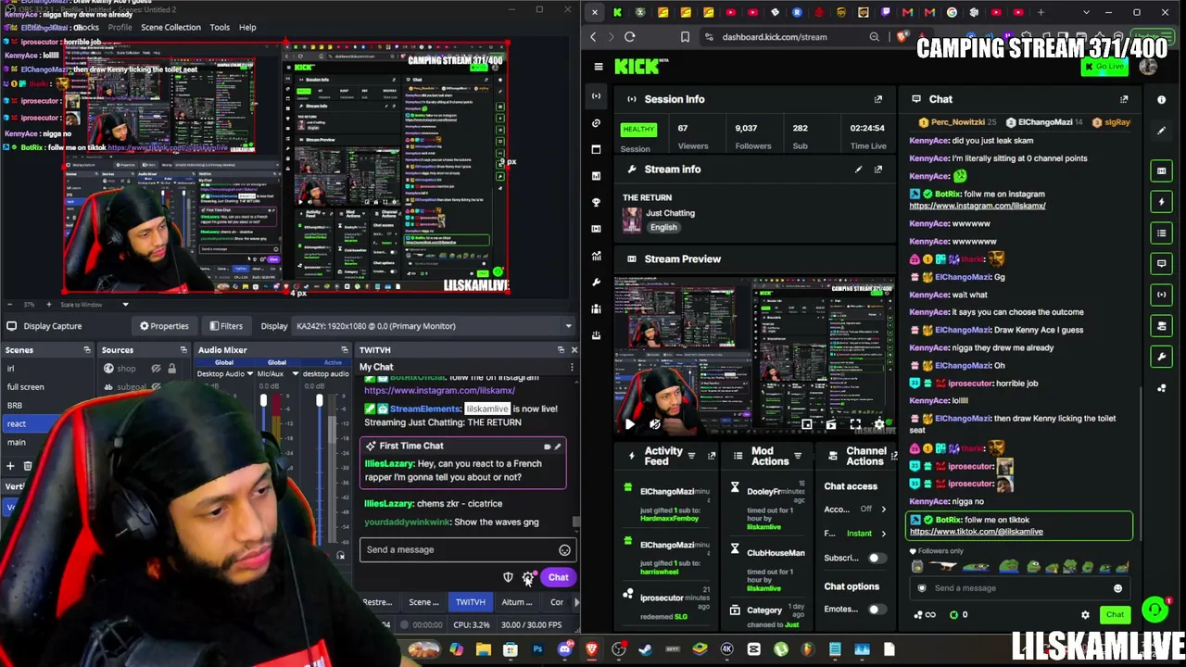Open Discord from the taskbar
1186x667 pixels.
point(564,649)
